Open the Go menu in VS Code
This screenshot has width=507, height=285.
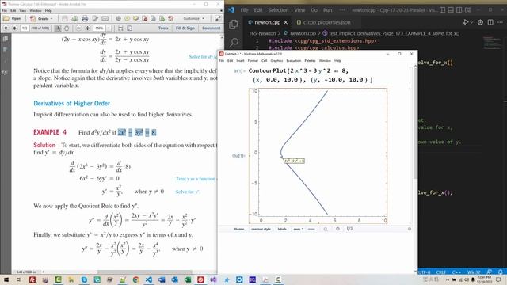coord(314,10)
